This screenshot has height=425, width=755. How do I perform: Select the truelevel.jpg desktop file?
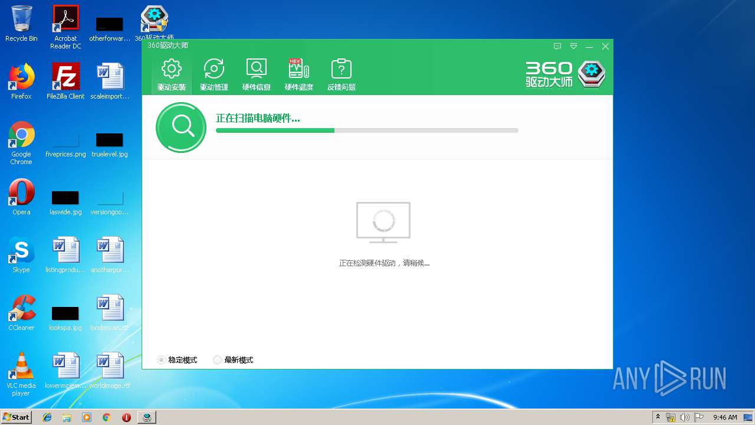click(x=110, y=145)
